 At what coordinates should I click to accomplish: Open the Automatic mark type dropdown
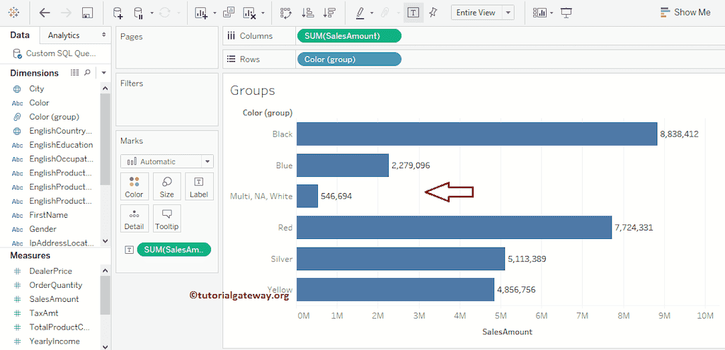coord(167,162)
